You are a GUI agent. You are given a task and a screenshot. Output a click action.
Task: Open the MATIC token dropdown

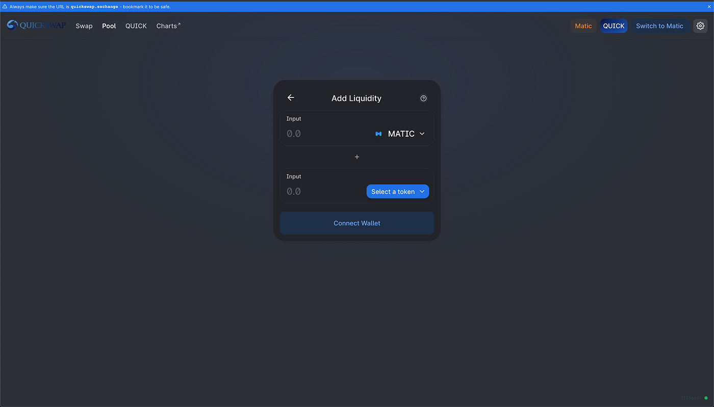point(400,134)
